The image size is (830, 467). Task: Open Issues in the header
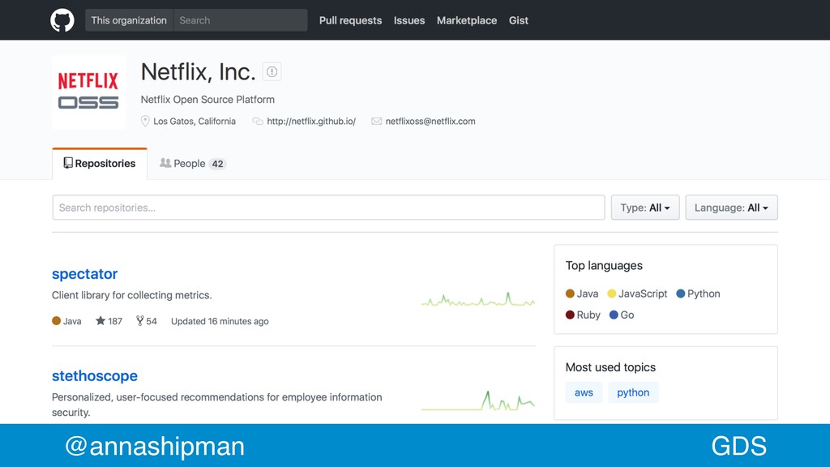click(409, 20)
